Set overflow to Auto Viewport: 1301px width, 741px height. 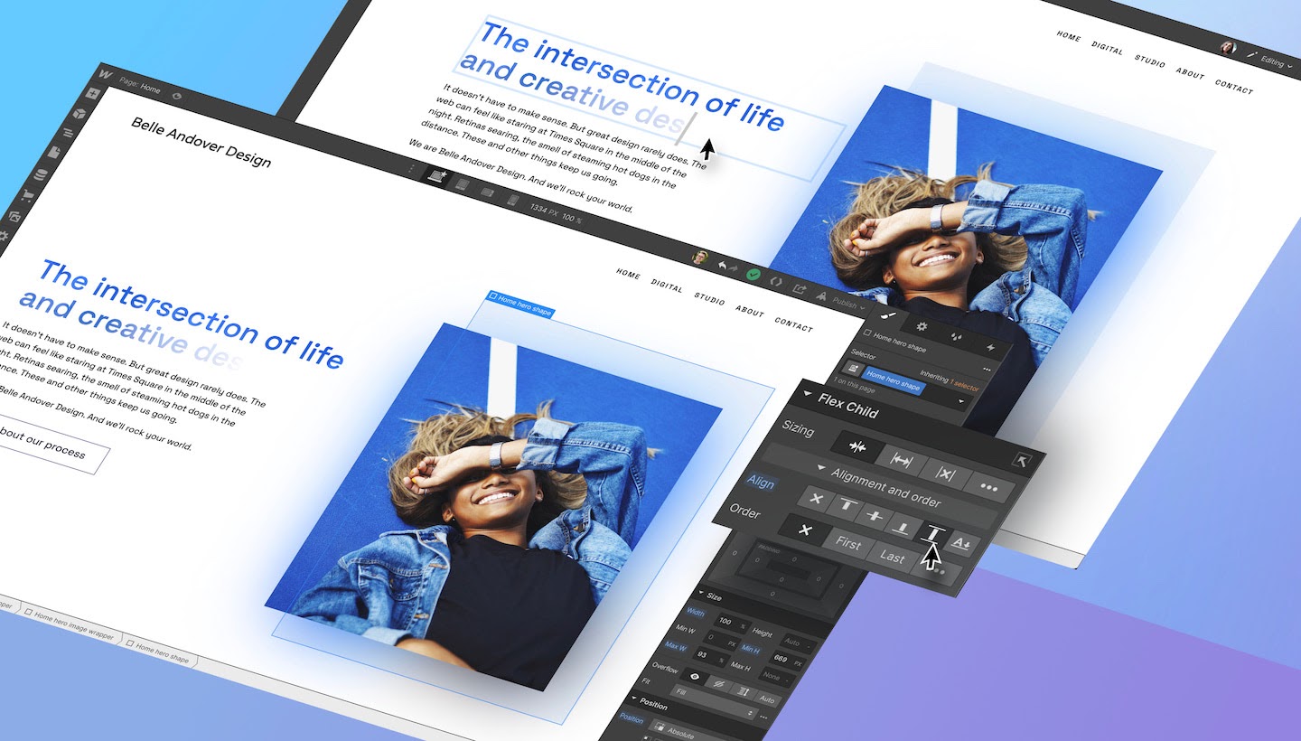pos(766,699)
